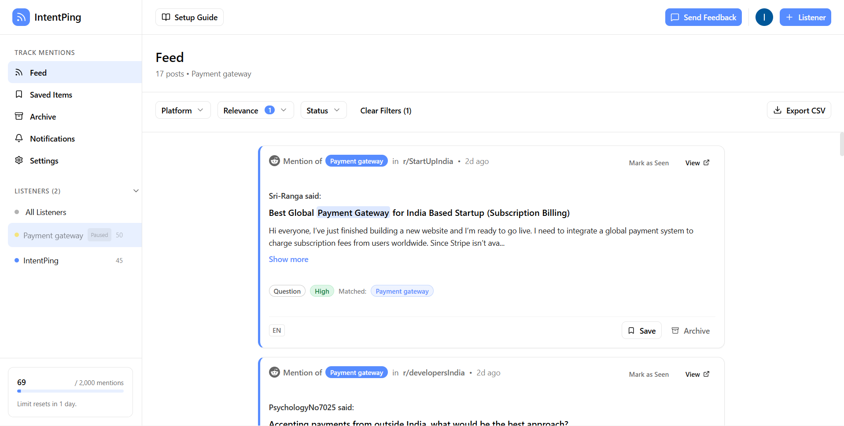844x426 pixels.
Task: Open the Notifications bell page
Action: (x=52, y=138)
